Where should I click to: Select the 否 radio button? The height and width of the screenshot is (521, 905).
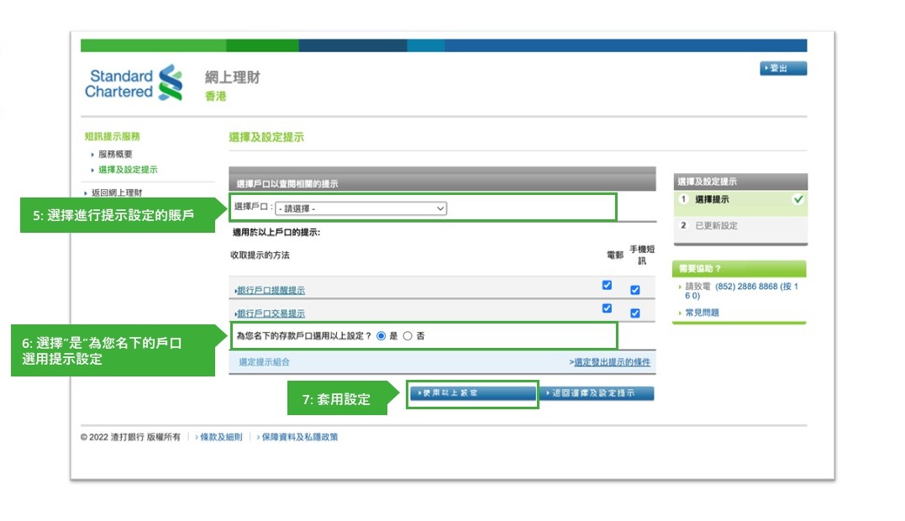pos(408,336)
